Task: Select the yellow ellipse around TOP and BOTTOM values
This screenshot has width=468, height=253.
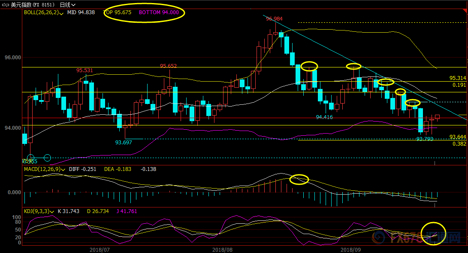Action: (x=145, y=12)
